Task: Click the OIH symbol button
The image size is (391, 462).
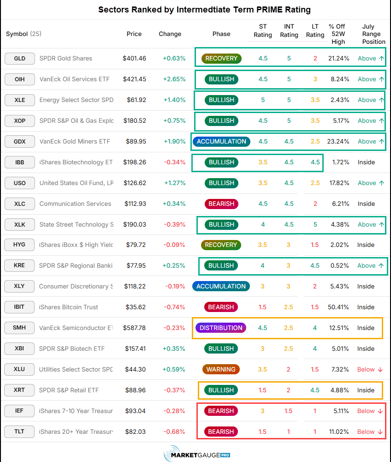Action: pos(20,79)
